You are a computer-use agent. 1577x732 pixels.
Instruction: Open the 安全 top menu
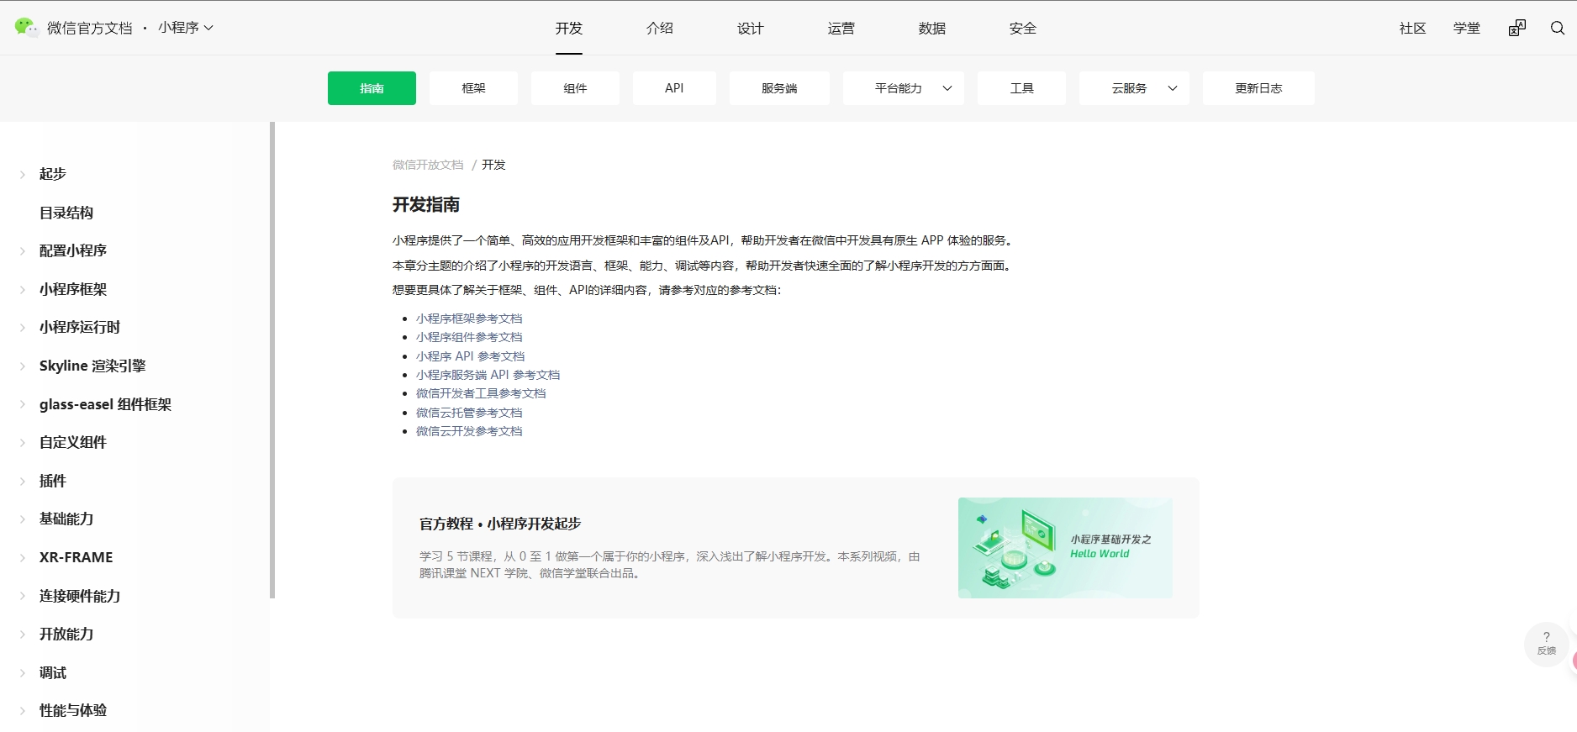pyautogui.click(x=1023, y=29)
